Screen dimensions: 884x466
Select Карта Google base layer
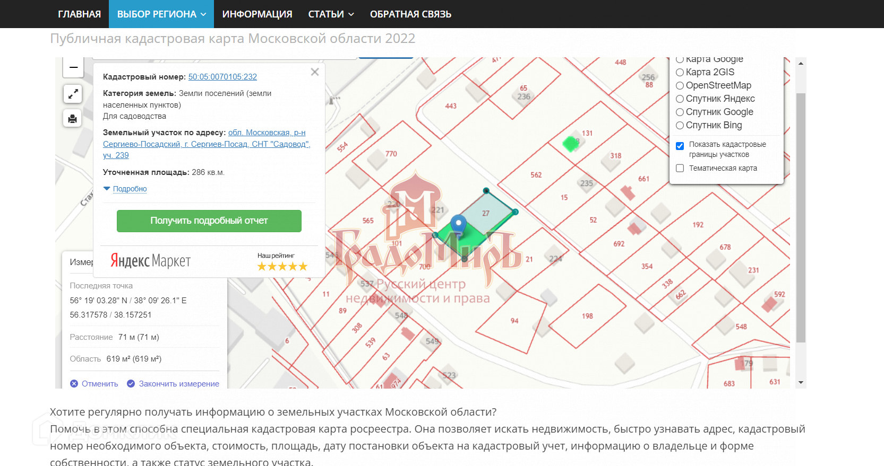pyautogui.click(x=680, y=59)
